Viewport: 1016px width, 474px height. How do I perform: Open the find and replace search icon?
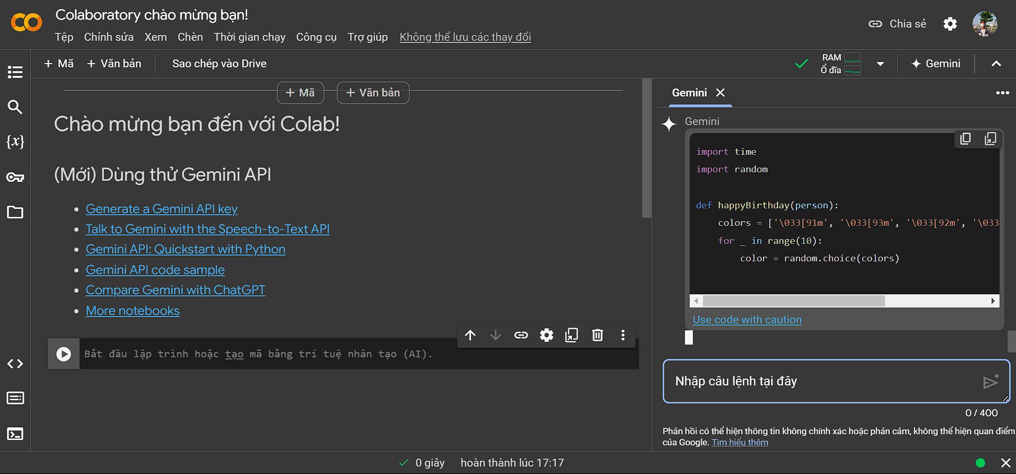point(15,107)
